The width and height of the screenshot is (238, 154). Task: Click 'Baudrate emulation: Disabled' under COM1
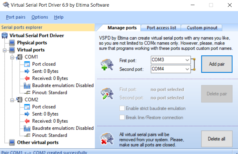(x=63, y=85)
